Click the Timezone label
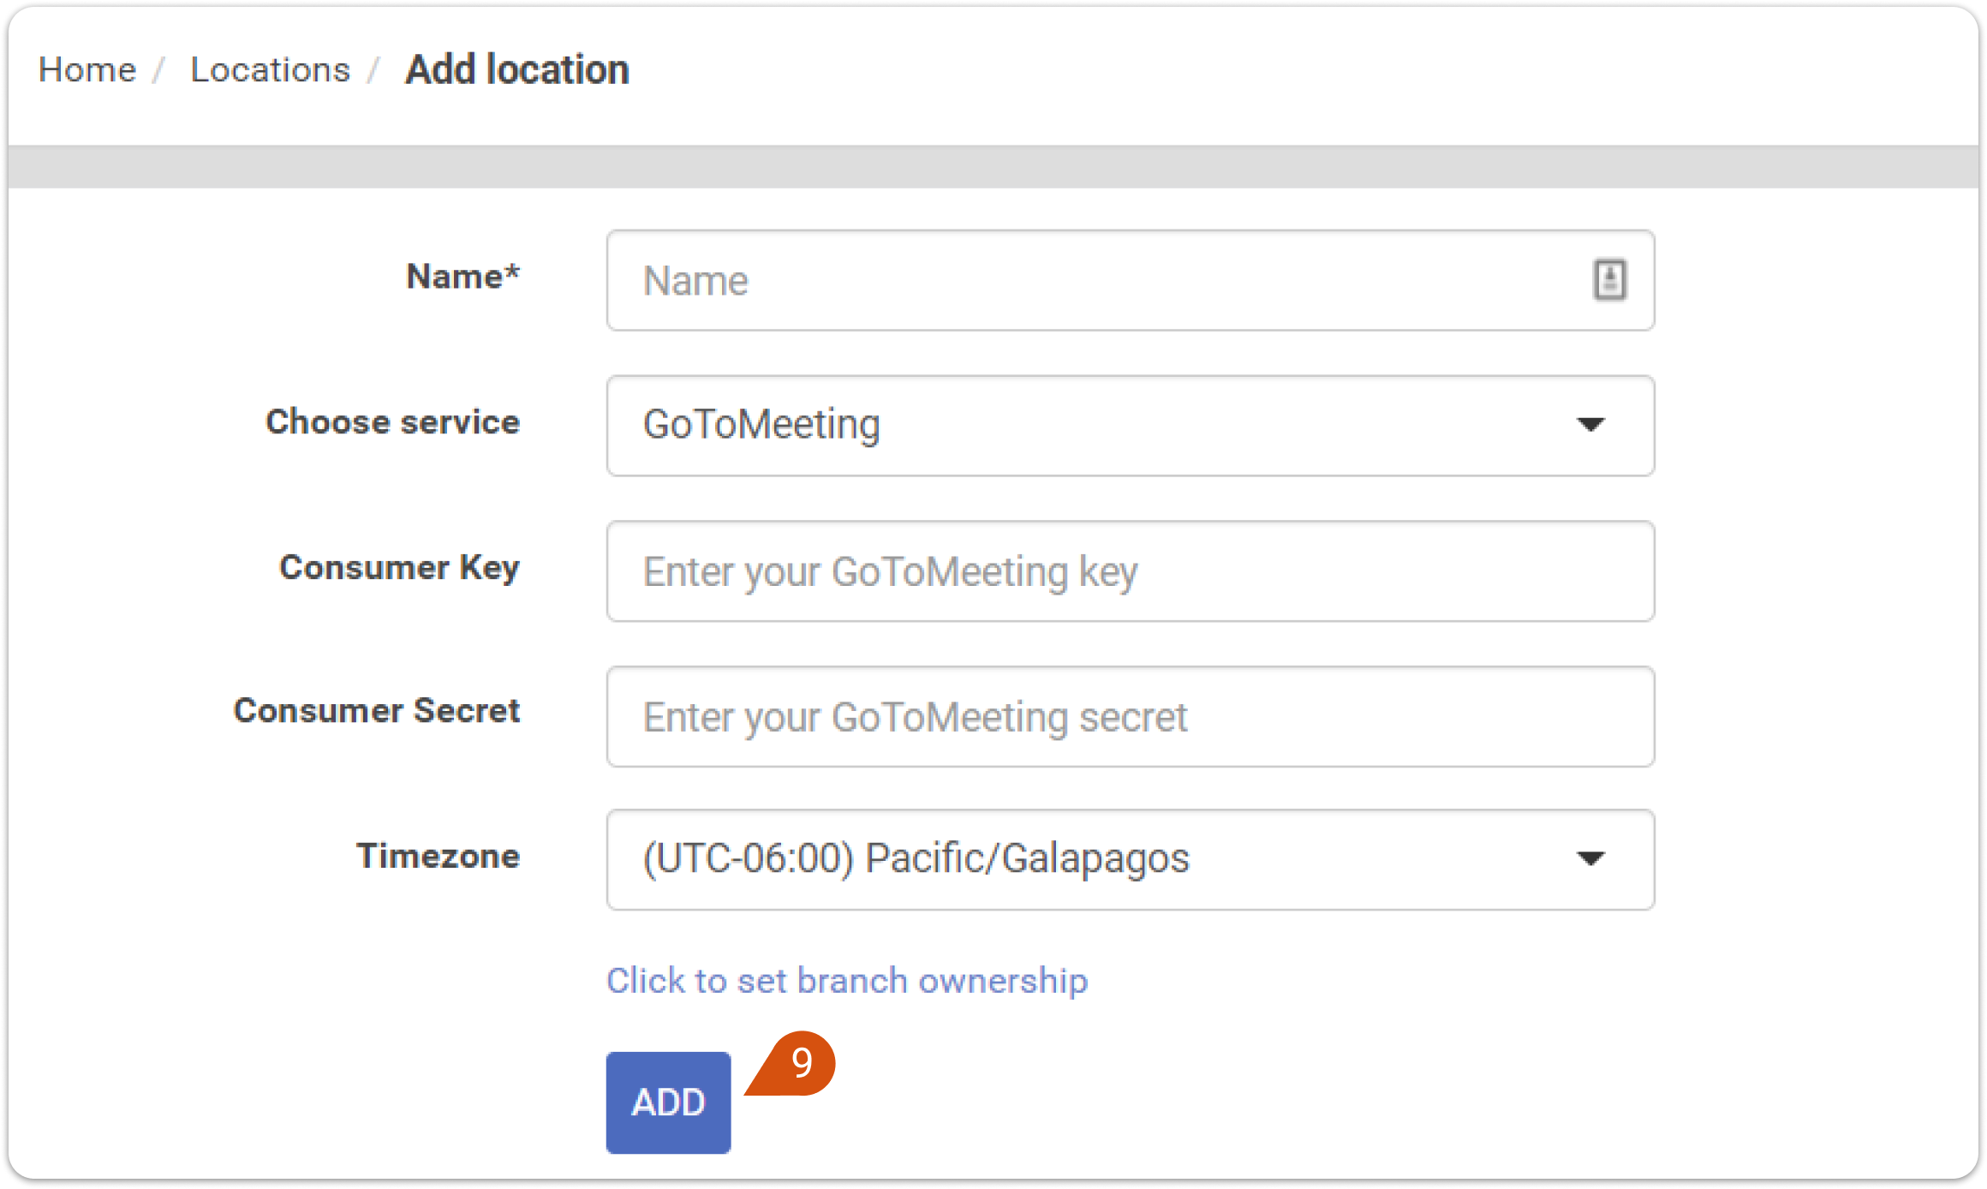This screenshot has height=1189, width=1987. [438, 856]
